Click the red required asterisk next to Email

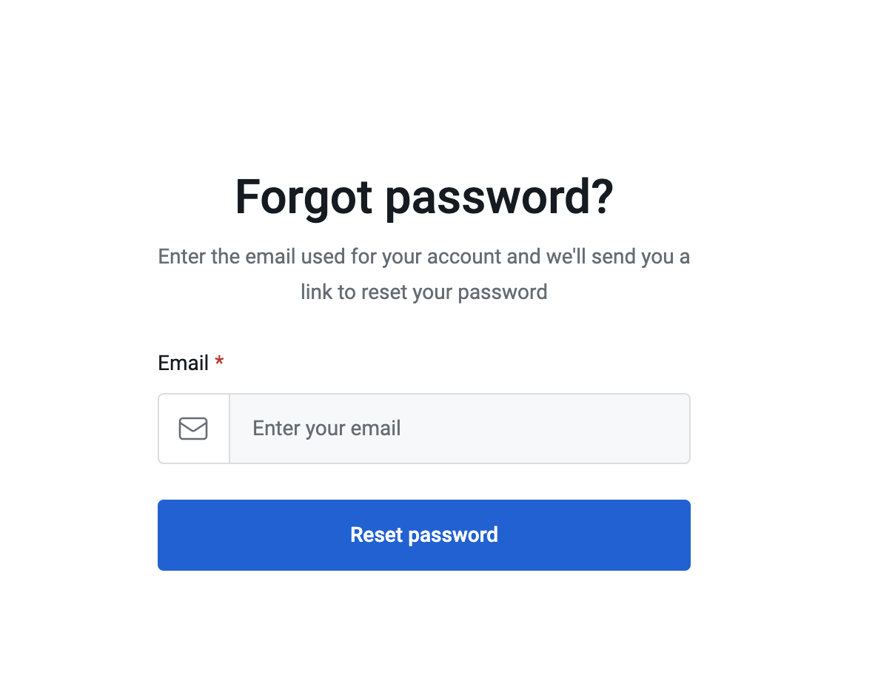219,362
